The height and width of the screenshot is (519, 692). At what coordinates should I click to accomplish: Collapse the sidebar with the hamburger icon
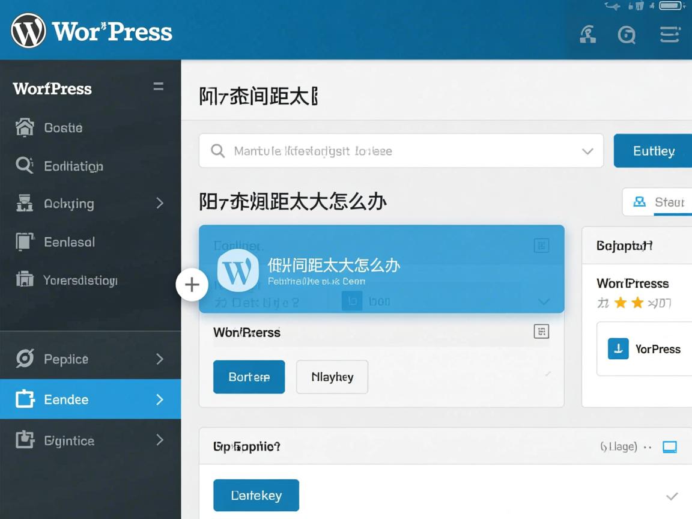point(158,86)
